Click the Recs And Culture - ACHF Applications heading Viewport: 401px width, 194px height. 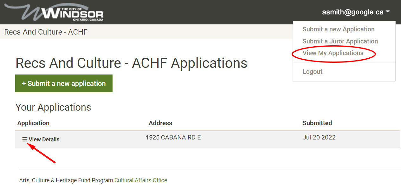[x=131, y=63]
